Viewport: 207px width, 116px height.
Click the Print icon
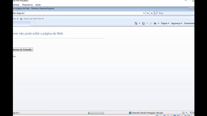pos(155,24)
